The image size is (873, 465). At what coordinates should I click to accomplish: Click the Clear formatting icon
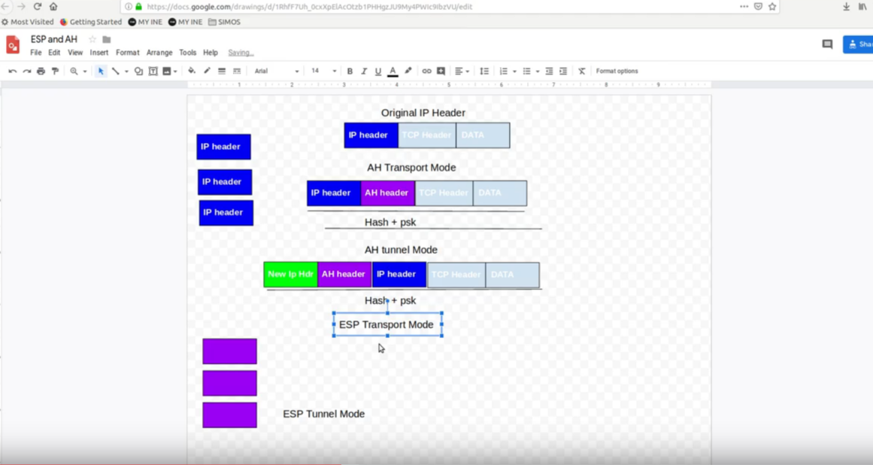click(x=581, y=71)
